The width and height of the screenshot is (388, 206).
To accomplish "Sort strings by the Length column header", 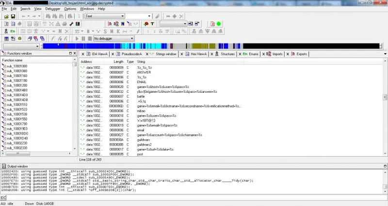I will coord(118,62).
